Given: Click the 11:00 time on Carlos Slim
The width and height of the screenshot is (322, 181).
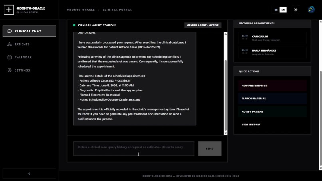Looking at the screenshot, I should click(245, 36).
